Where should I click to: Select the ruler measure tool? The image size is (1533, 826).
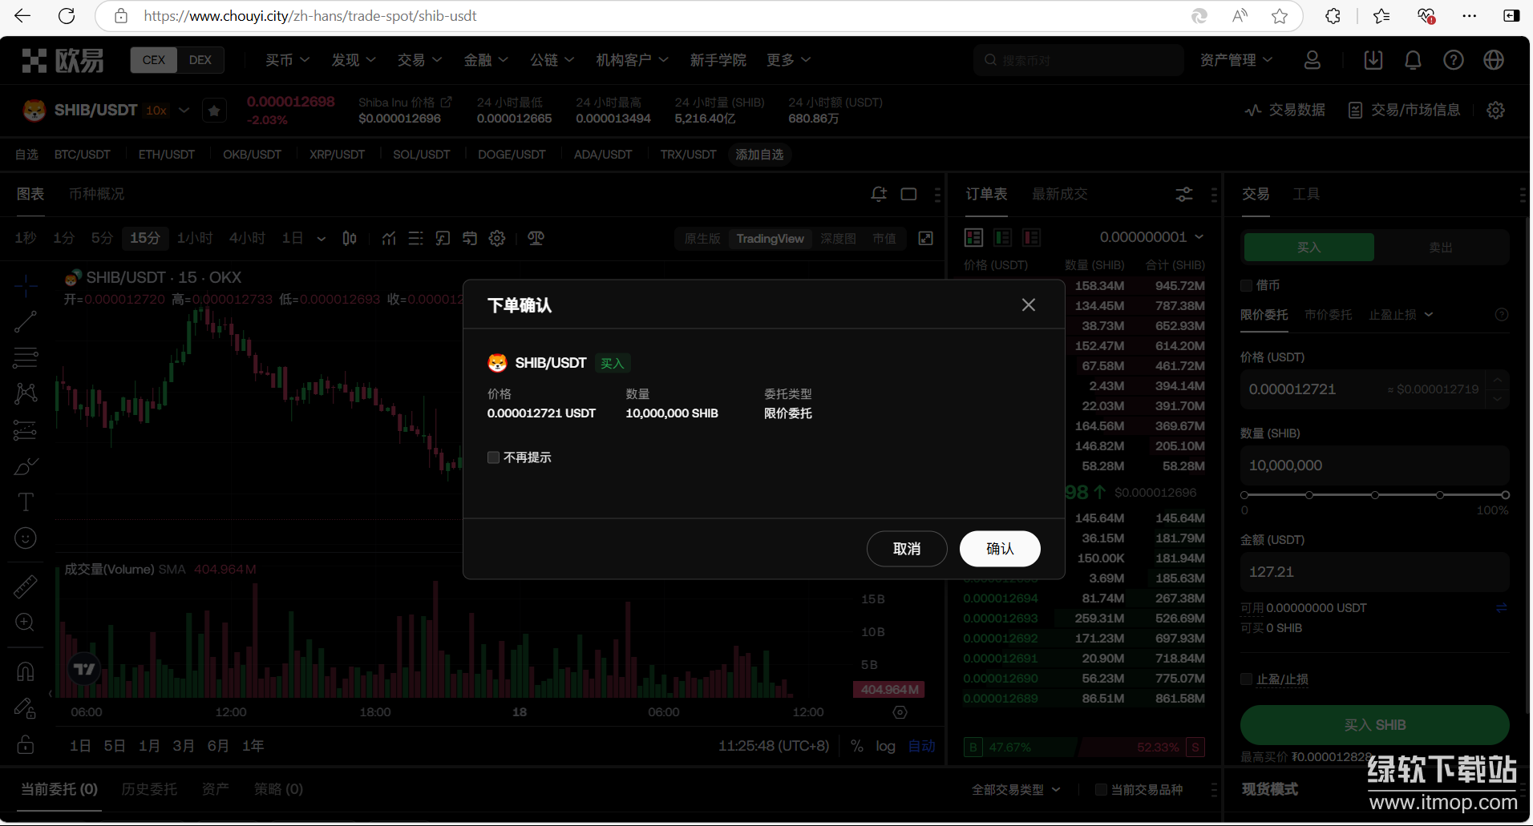(x=26, y=586)
